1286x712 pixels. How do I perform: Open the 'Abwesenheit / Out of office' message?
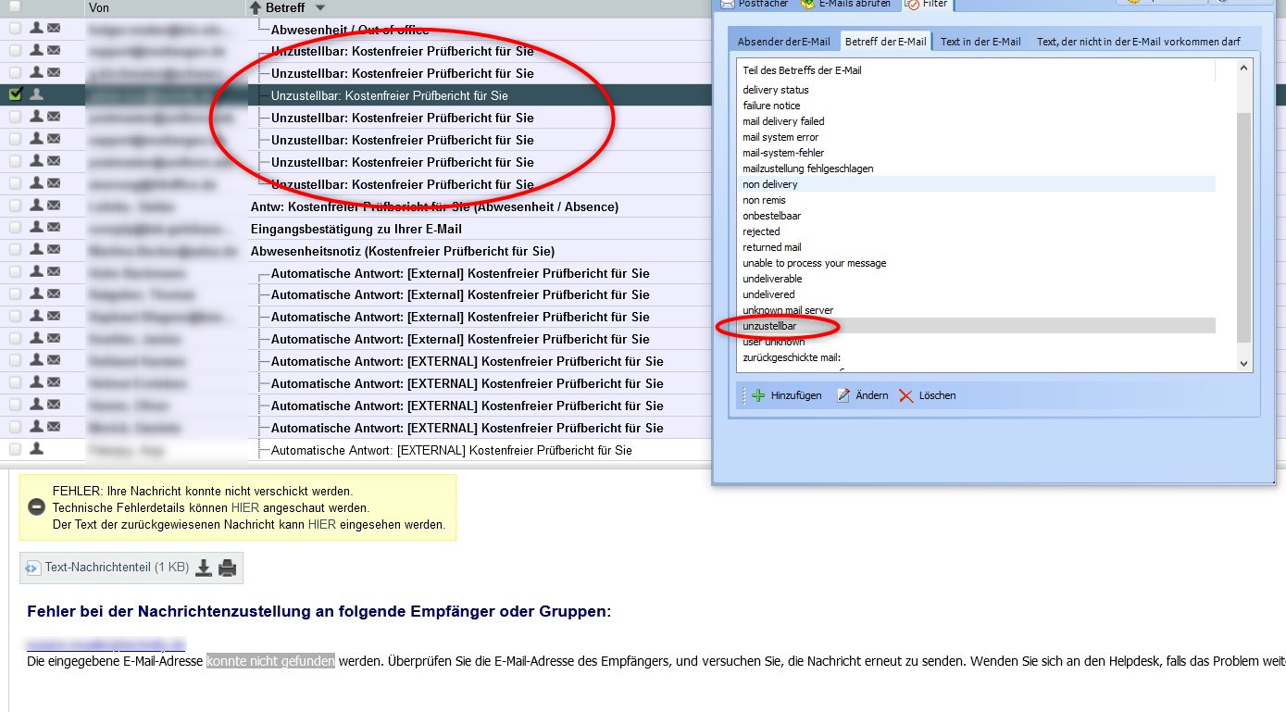(351, 29)
